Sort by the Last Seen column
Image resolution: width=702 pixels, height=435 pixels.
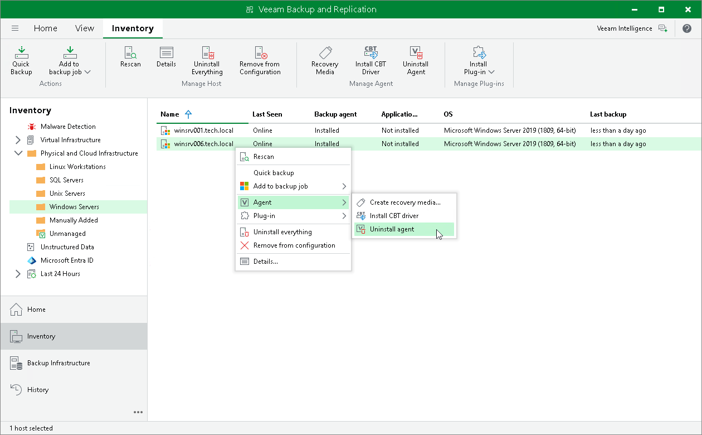[267, 114]
